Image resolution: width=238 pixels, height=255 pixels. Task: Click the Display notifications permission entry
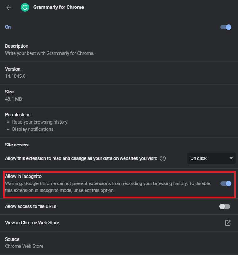coord(33,129)
